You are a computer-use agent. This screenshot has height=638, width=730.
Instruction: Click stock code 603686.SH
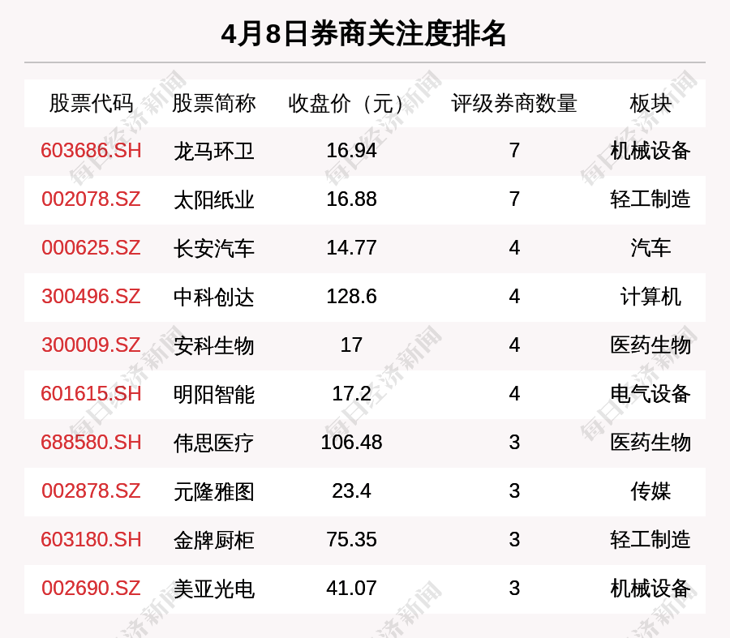91,151
